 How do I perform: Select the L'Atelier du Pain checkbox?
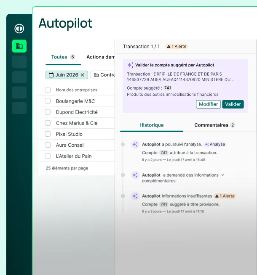coord(48,156)
